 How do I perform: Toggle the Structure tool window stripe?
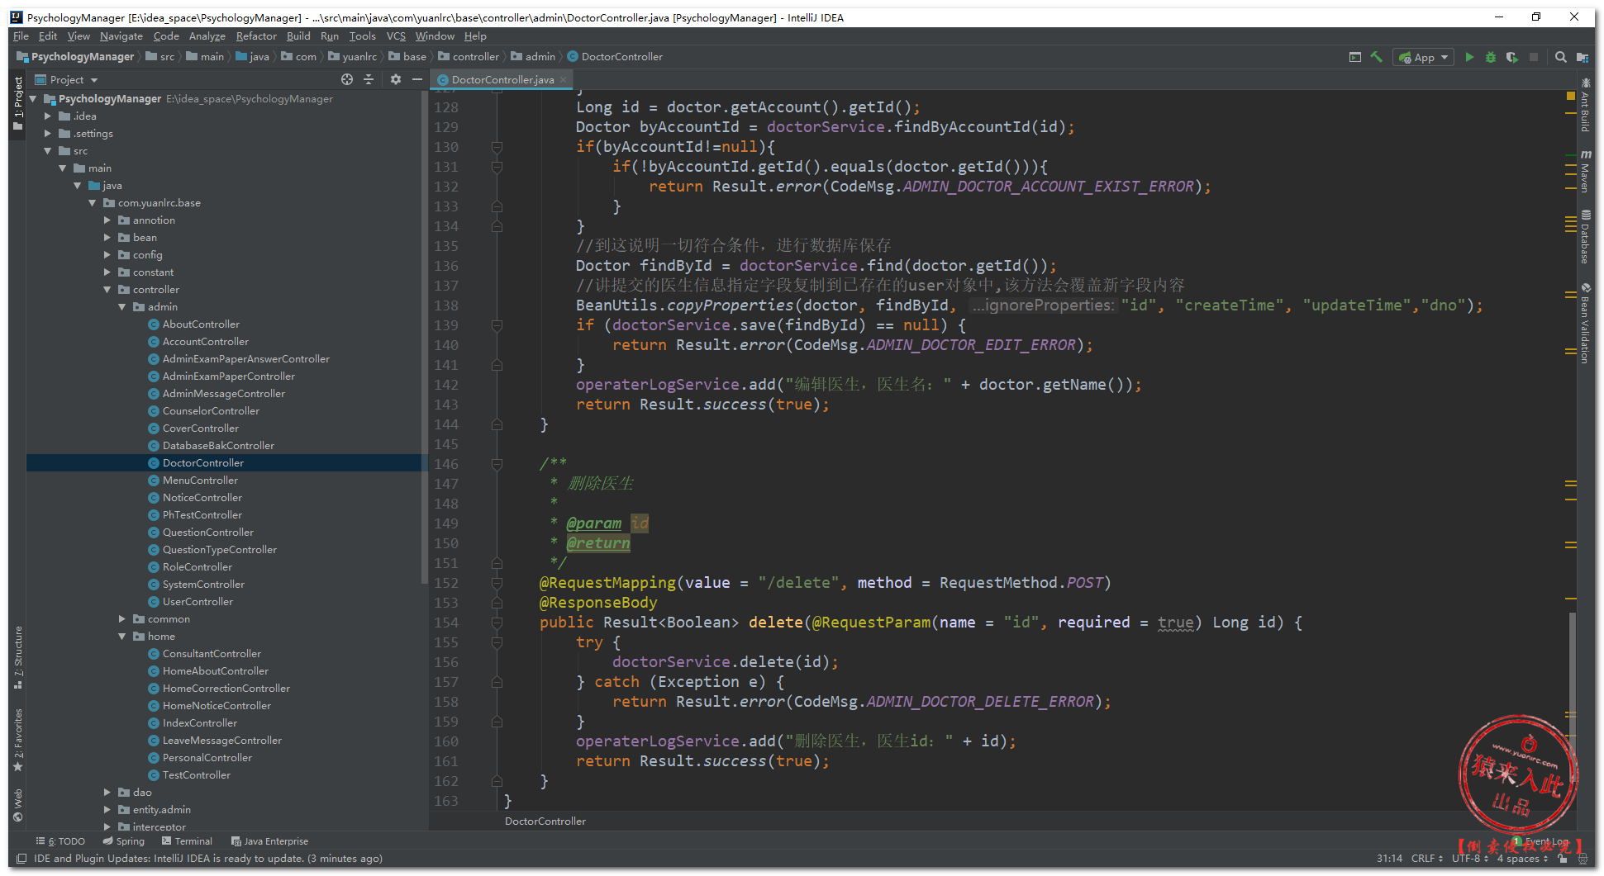(x=18, y=657)
